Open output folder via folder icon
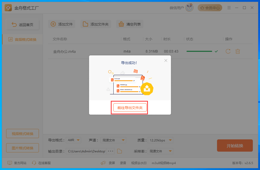The height and width of the screenshot is (170, 260). (120, 151)
